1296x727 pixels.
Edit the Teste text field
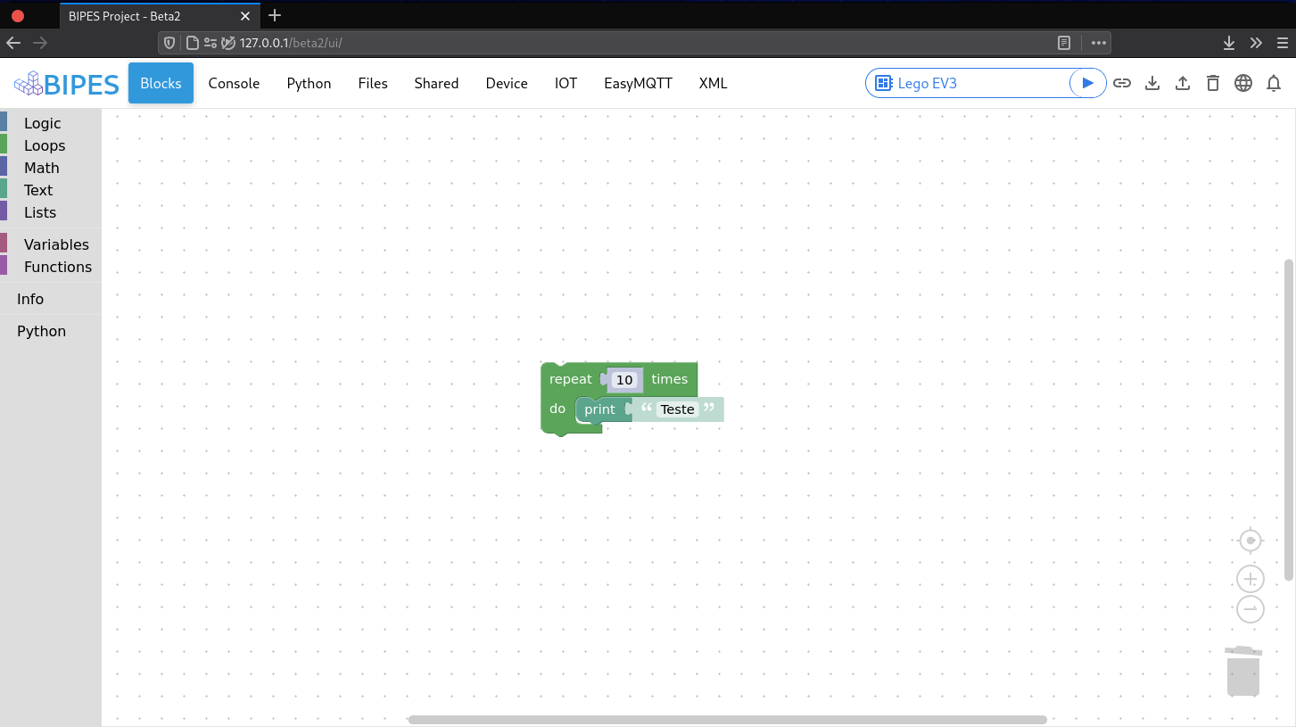[678, 409]
